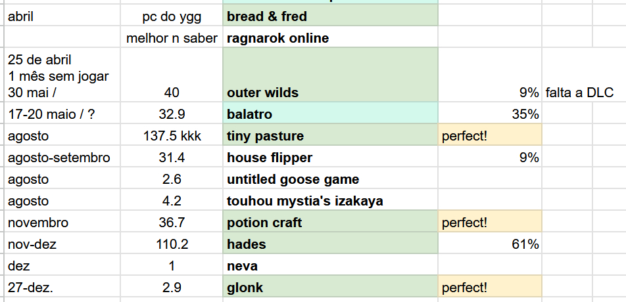Click 'perfect!' cell beside tiny pasture

490,136
